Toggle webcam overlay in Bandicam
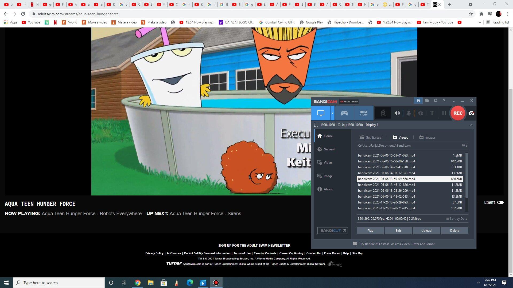Viewport: 513px width, 288px height. coord(383,113)
